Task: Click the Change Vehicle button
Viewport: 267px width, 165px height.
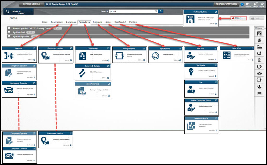Action: (x=32, y=4)
